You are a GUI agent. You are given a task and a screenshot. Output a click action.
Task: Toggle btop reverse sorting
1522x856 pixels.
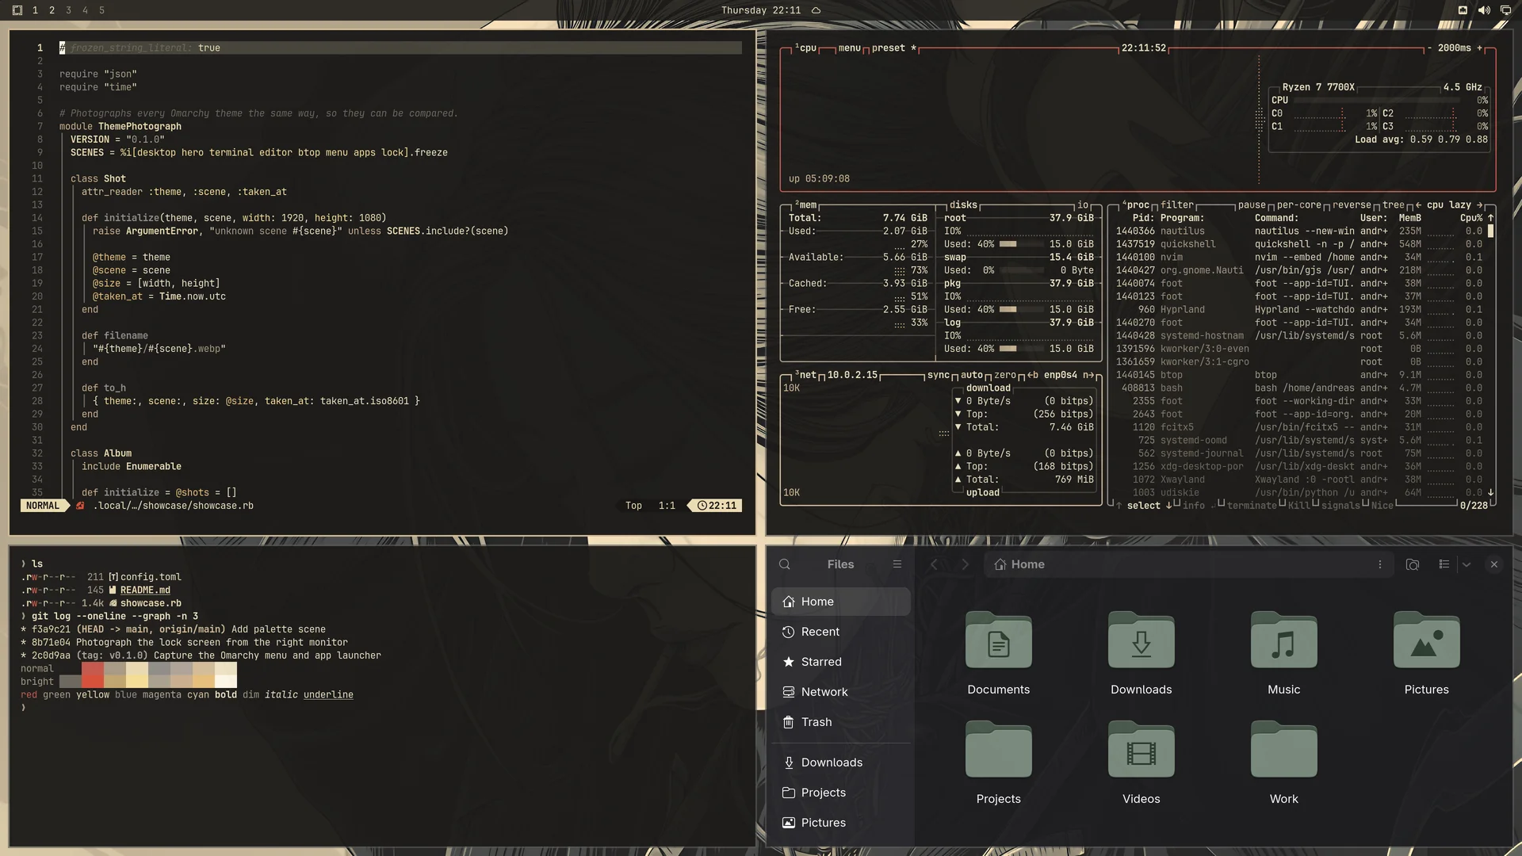(1352, 204)
